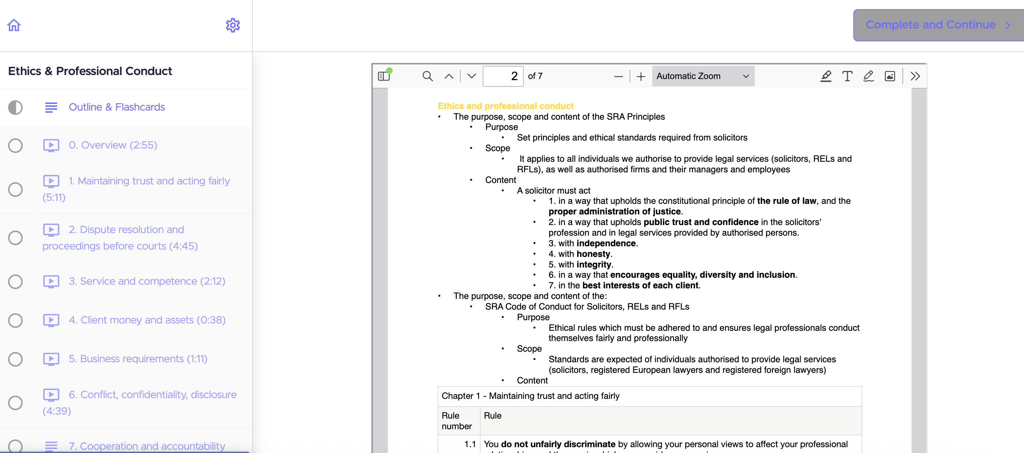Toggle completion circle for Outline & Flashcards
1024x453 pixels.
pyautogui.click(x=15, y=107)
